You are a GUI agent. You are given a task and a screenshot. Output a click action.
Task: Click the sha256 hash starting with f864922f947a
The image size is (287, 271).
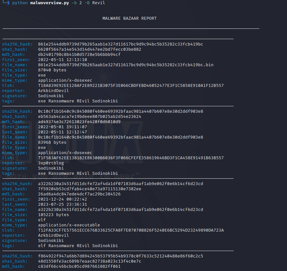click(120, 256)
